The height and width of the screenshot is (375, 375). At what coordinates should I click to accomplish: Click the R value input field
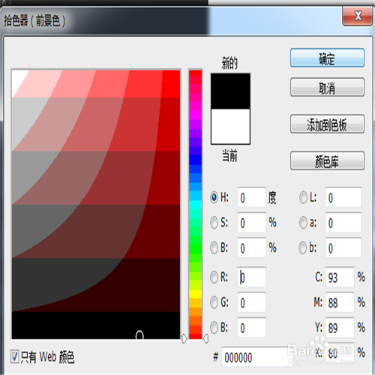pyautogui.click(x=252, y=277)
